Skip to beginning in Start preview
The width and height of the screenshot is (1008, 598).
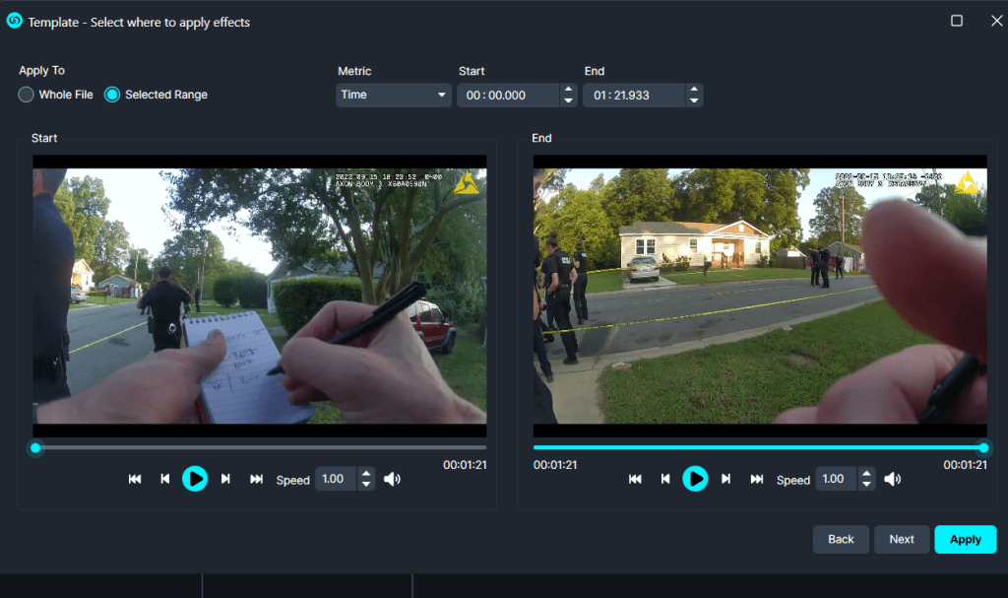(135, 479)
